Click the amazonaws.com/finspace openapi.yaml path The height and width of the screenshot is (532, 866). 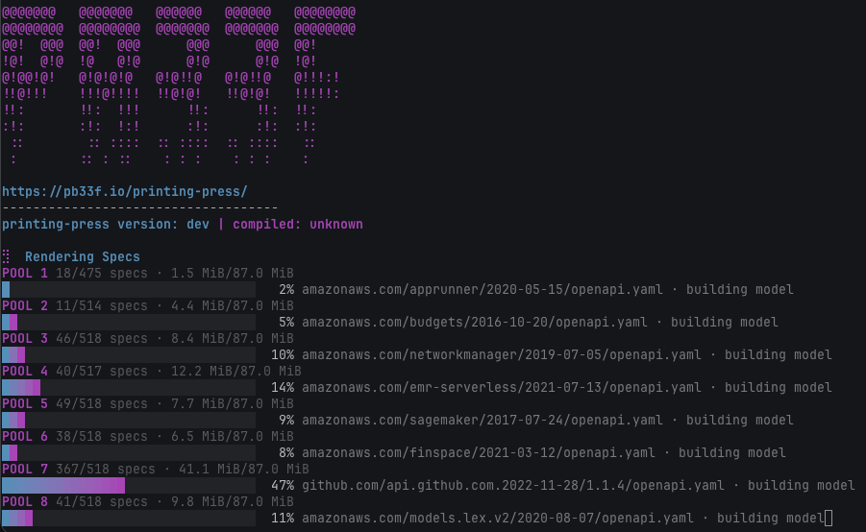479,453
